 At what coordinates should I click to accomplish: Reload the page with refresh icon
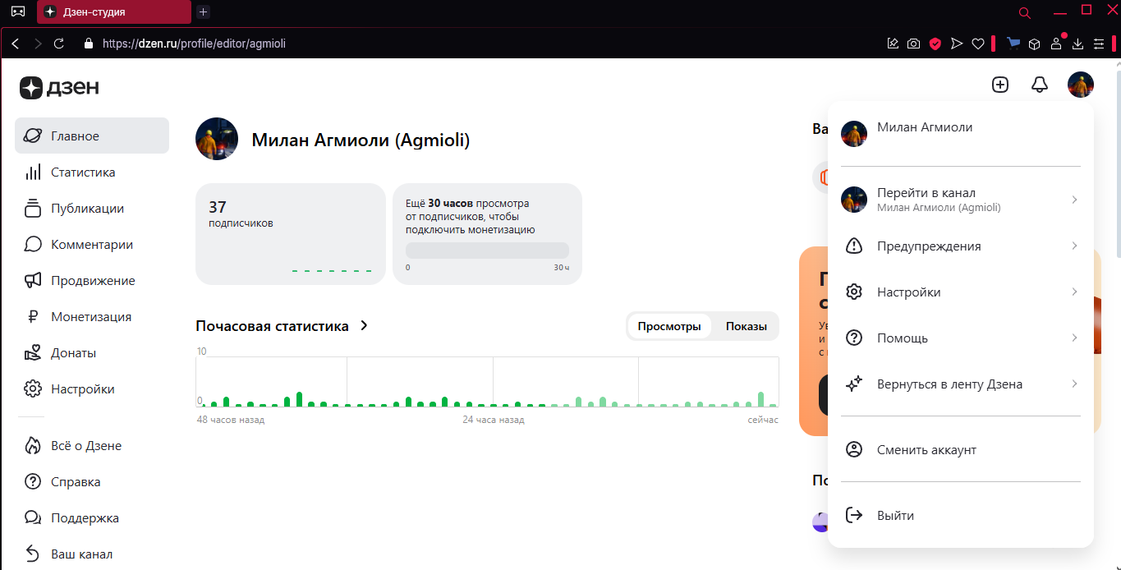(59, 44)
